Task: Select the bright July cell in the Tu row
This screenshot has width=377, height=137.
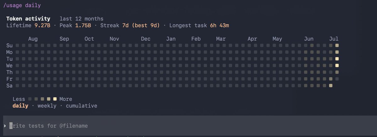Action: (337, 59)
